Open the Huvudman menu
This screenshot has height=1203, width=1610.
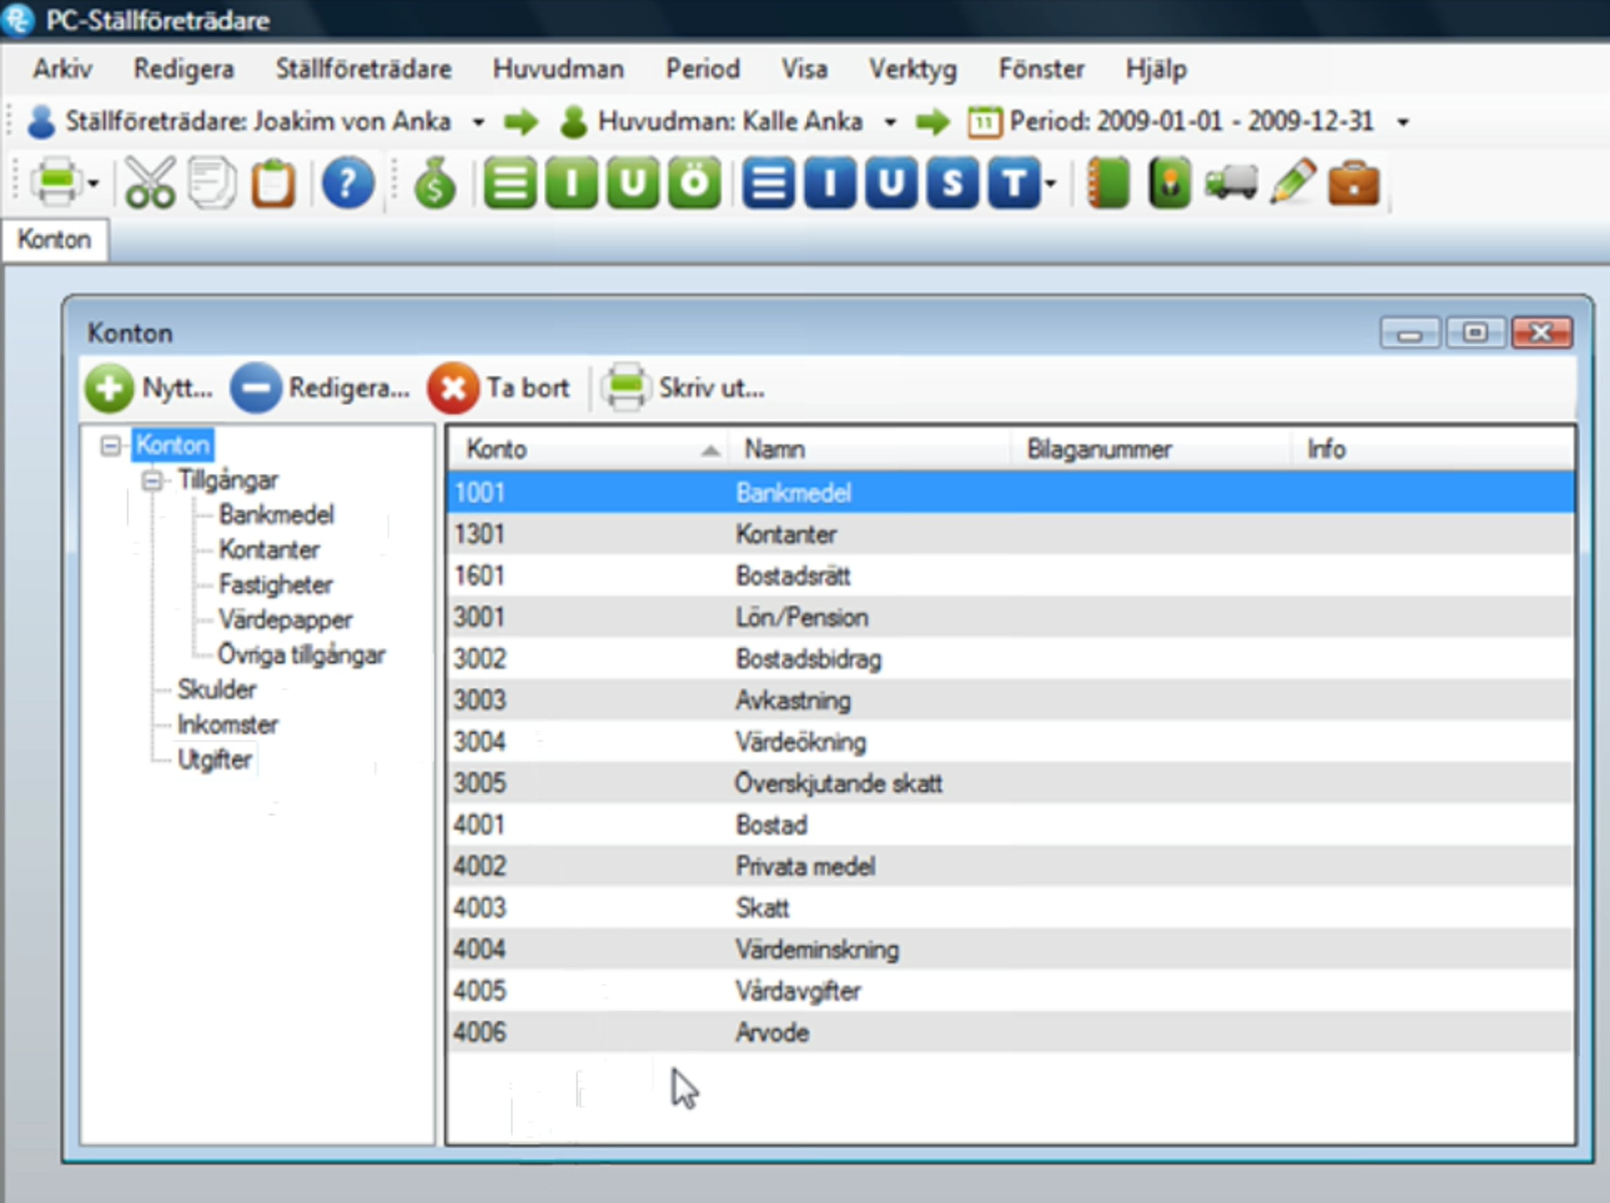(x=558, y=69)
